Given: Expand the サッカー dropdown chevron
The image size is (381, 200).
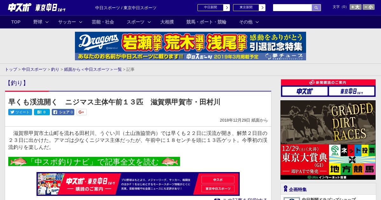Looking at the screenshot, I should coord(81,22).
